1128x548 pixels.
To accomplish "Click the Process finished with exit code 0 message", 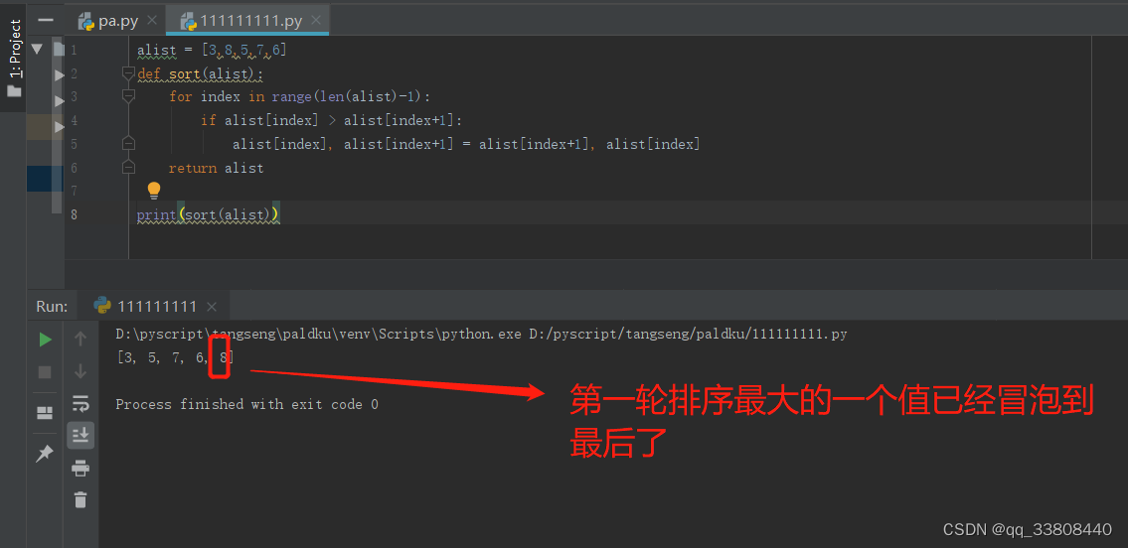I will click(246, 404).
